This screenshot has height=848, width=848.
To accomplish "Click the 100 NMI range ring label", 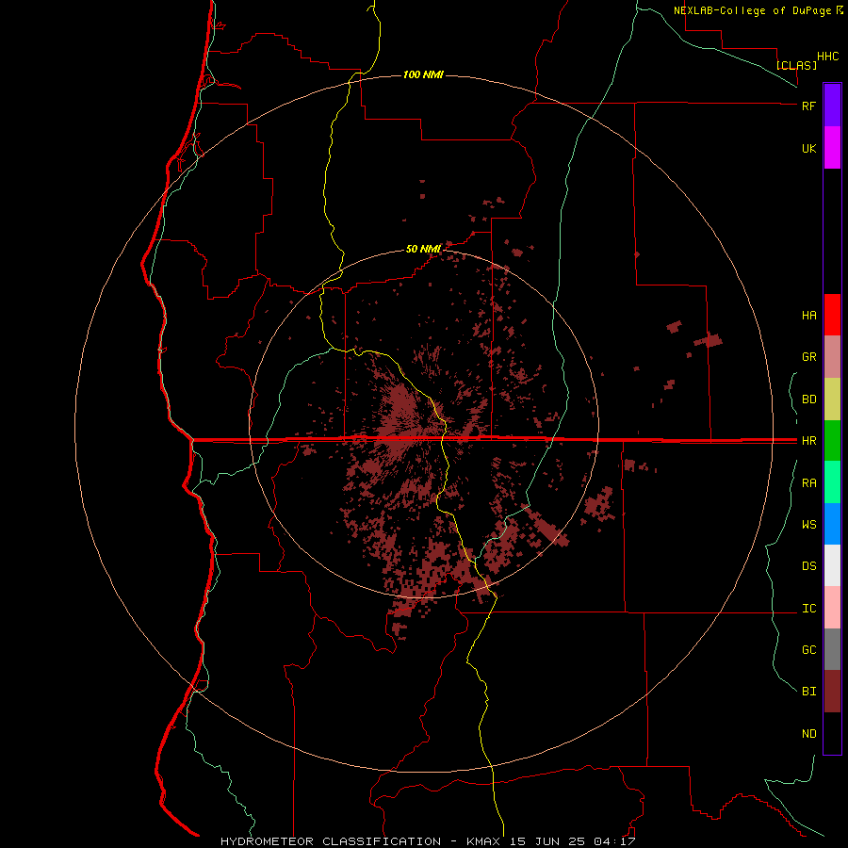I will [x=423, y=74].
